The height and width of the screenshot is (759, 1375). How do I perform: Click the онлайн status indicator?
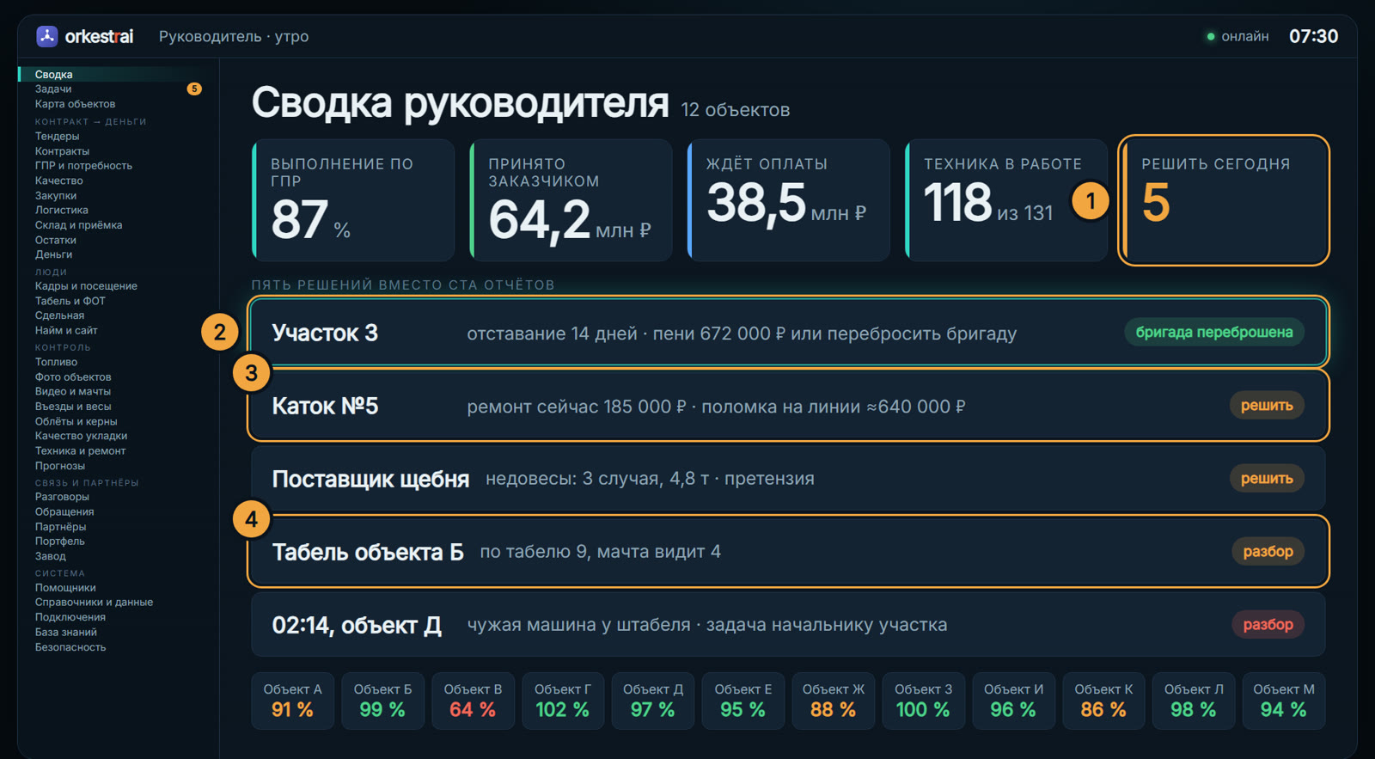(1237, 36)
